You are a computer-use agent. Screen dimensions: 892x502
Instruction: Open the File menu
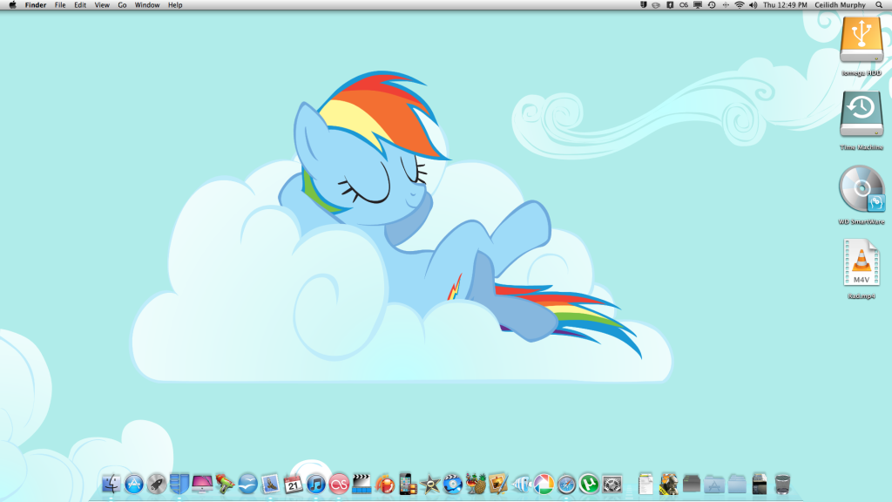[60, 4]
